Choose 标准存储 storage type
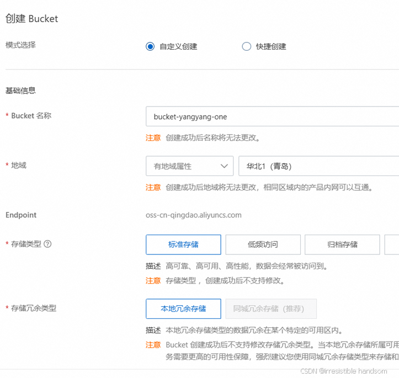This screenshot has width=399, height=378. pos(183,244)
